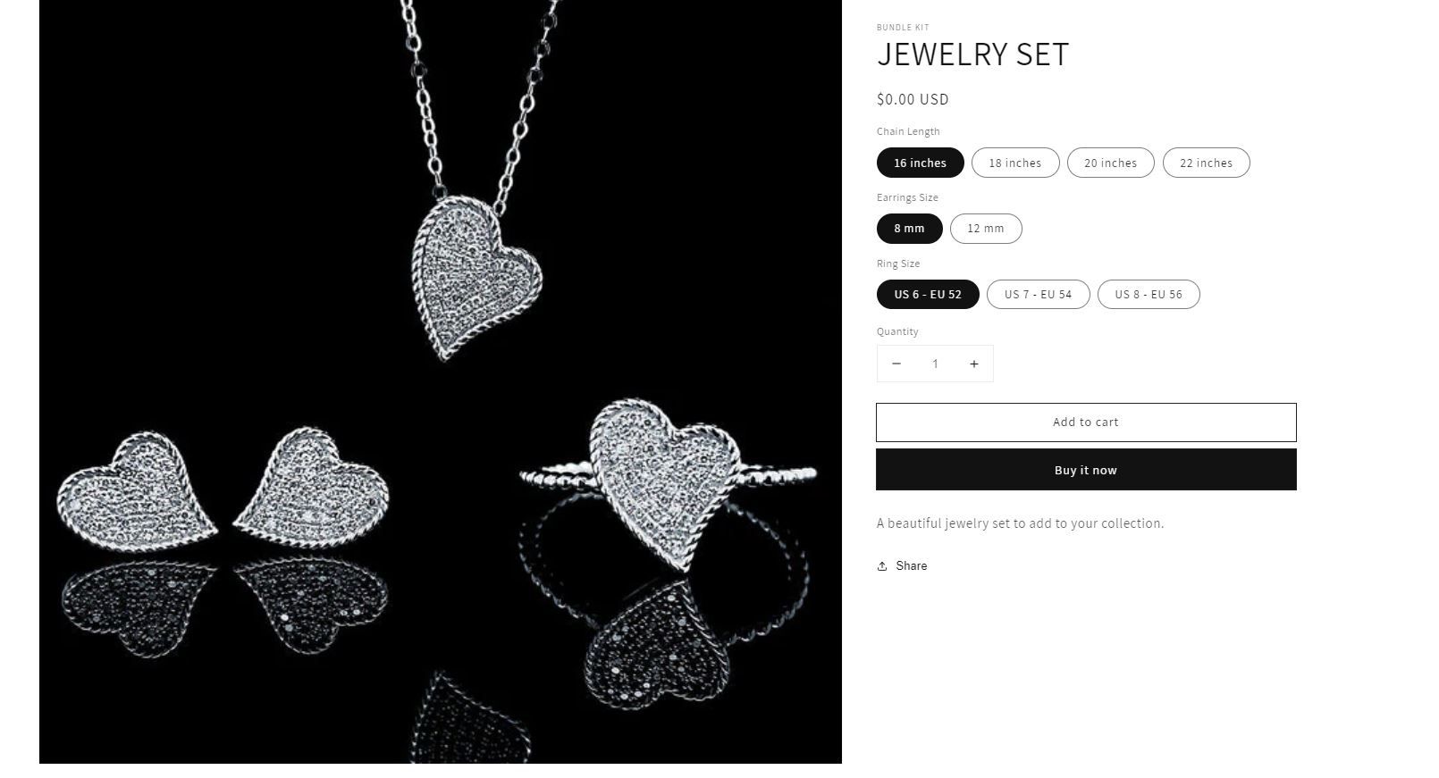The width and height of the screenshot is (1439, 778).
Task: Choose 12 mm earrings size
Action: pos(986,229)
